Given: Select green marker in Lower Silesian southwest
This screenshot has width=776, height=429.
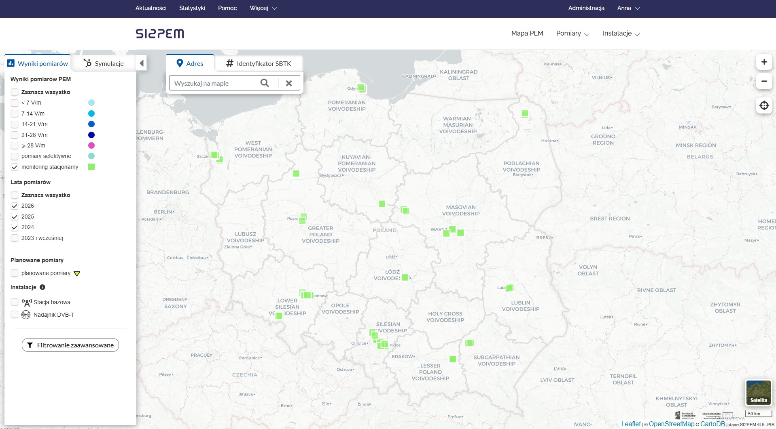Looking at the screenshot, I should coord(279,316).
